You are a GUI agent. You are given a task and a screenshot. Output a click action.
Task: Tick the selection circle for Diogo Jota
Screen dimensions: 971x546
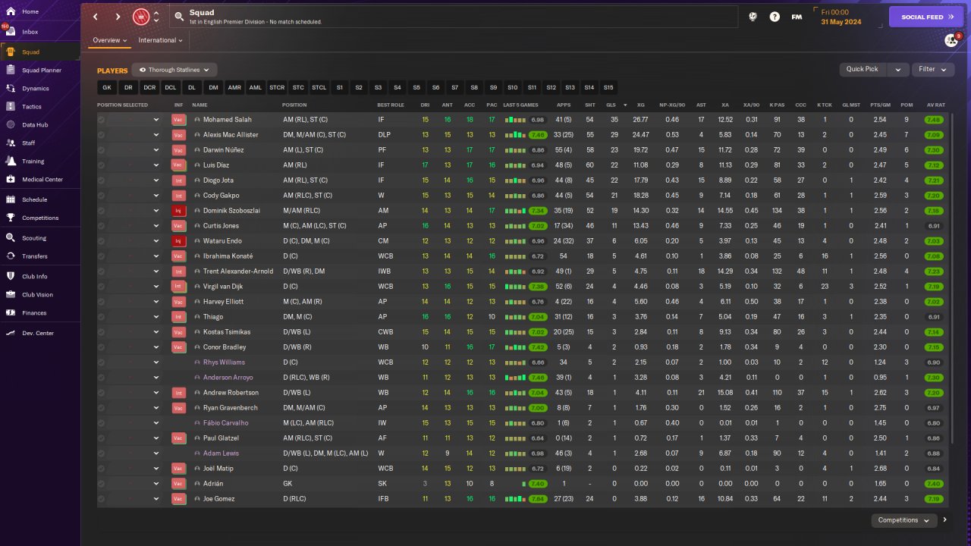[x=102, y=180]
